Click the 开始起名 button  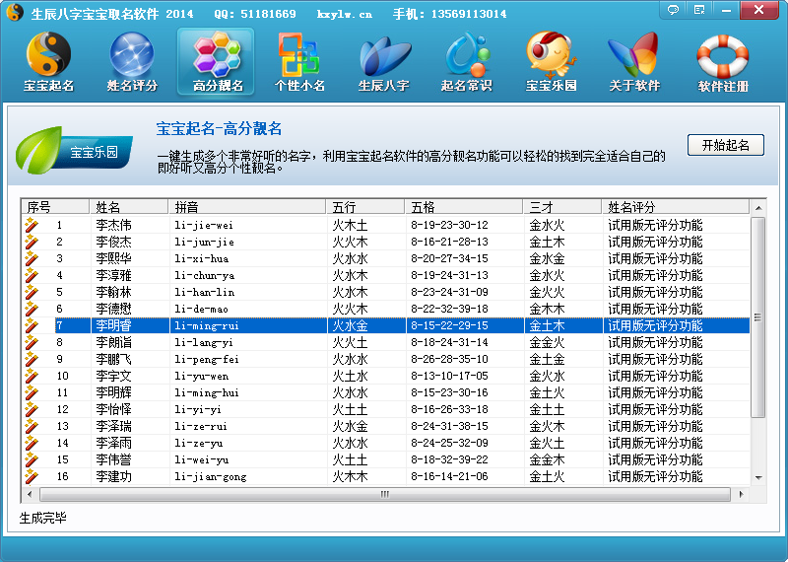(725, 145)
